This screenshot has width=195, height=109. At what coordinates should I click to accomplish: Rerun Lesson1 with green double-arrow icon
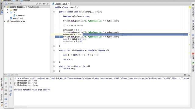(5, 79)
